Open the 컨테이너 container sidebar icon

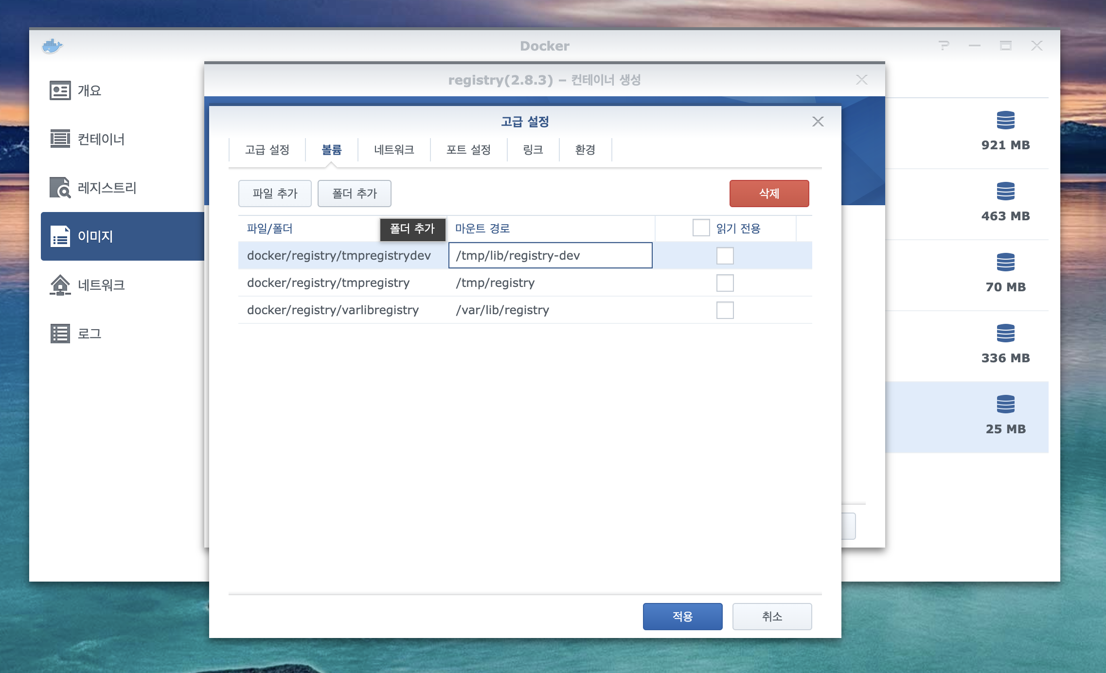coord(60,139)
